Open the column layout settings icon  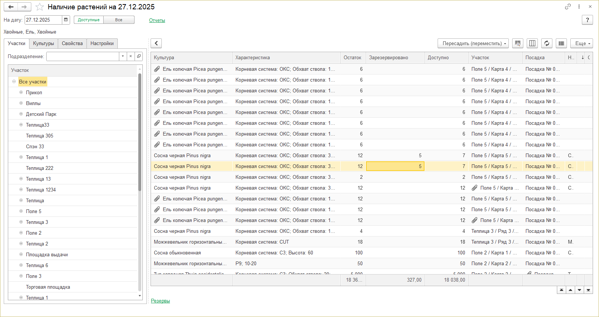click(x=532, y=44)
